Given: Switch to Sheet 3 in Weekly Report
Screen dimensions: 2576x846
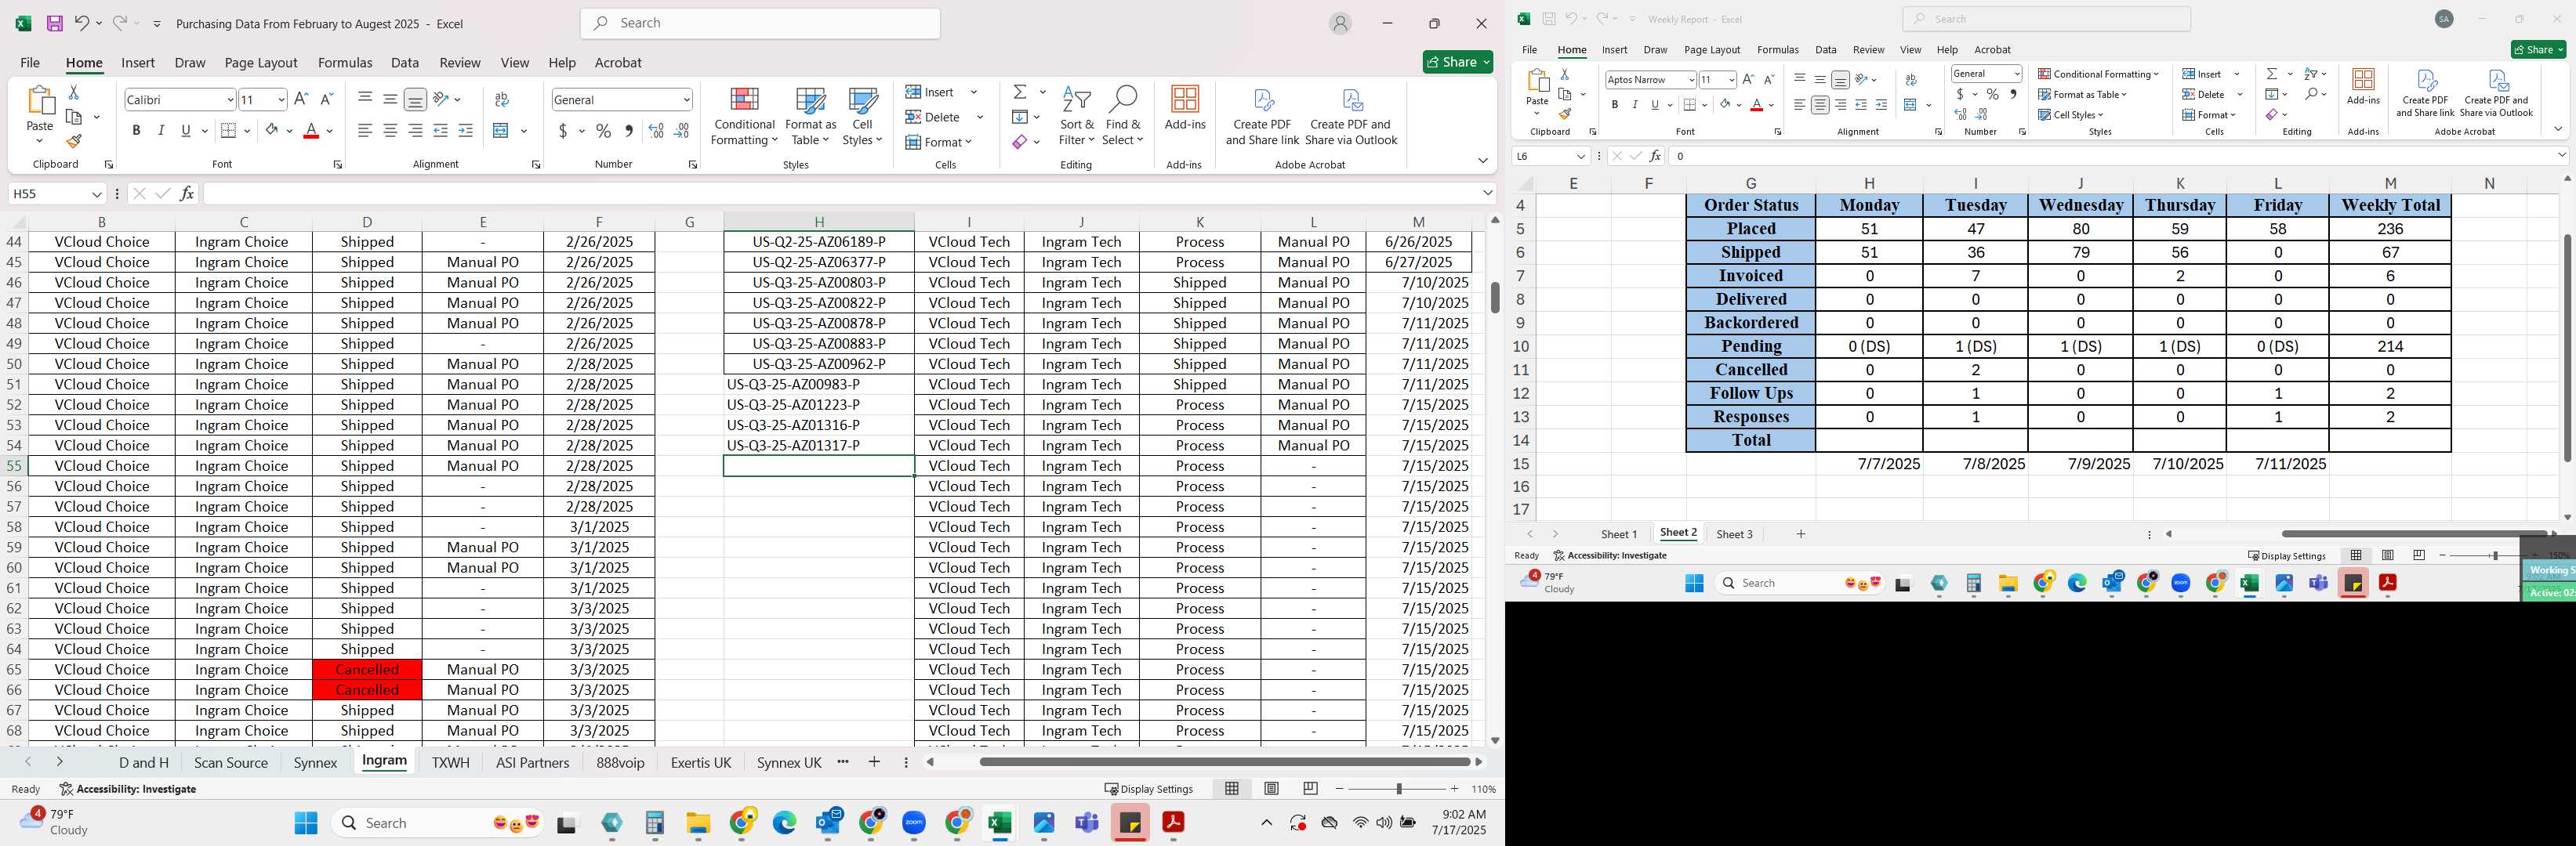Looking at the screenshot, I should click(x=1734, y=534).
